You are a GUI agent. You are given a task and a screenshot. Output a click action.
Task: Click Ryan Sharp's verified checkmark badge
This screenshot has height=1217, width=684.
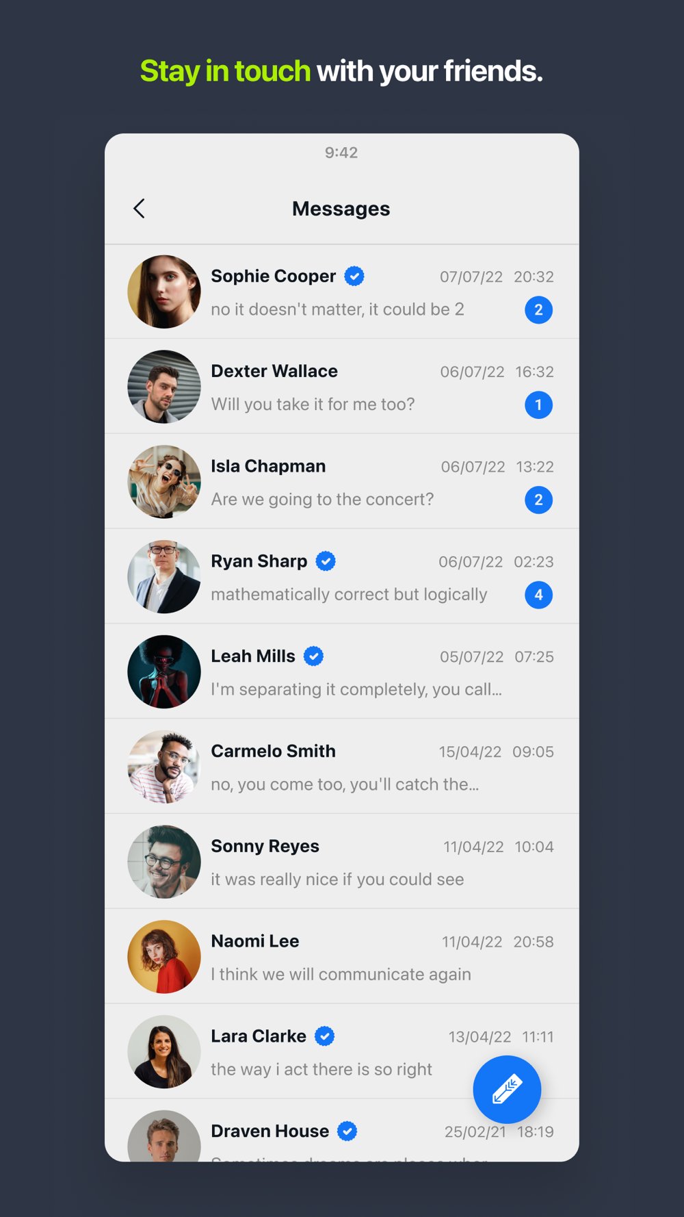coord(326,561)
